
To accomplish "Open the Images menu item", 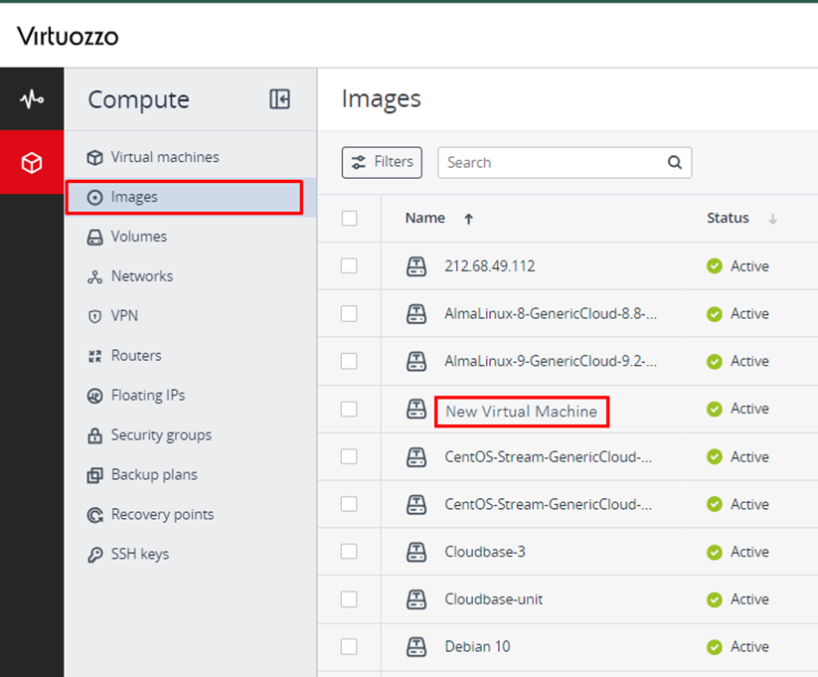I will click(134, 197).
